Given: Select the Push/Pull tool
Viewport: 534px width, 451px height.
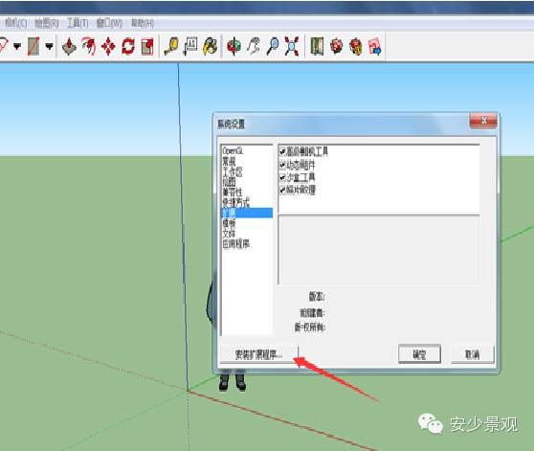Looking at the screenshot, I should point(69,46).
